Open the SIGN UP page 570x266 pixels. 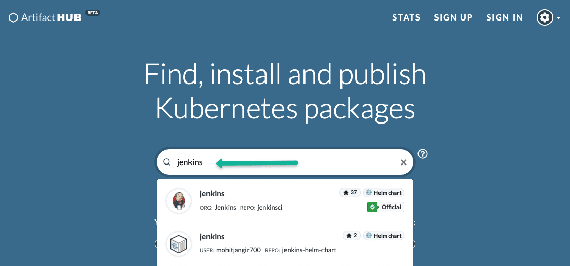(453, 17)
